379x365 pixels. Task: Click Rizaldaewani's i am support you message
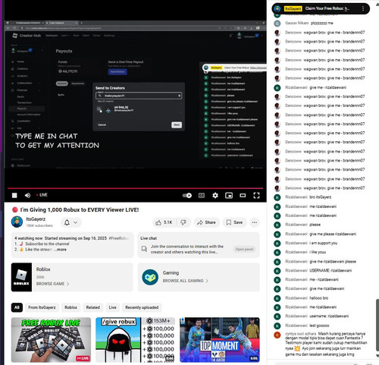tap(324, 243)
